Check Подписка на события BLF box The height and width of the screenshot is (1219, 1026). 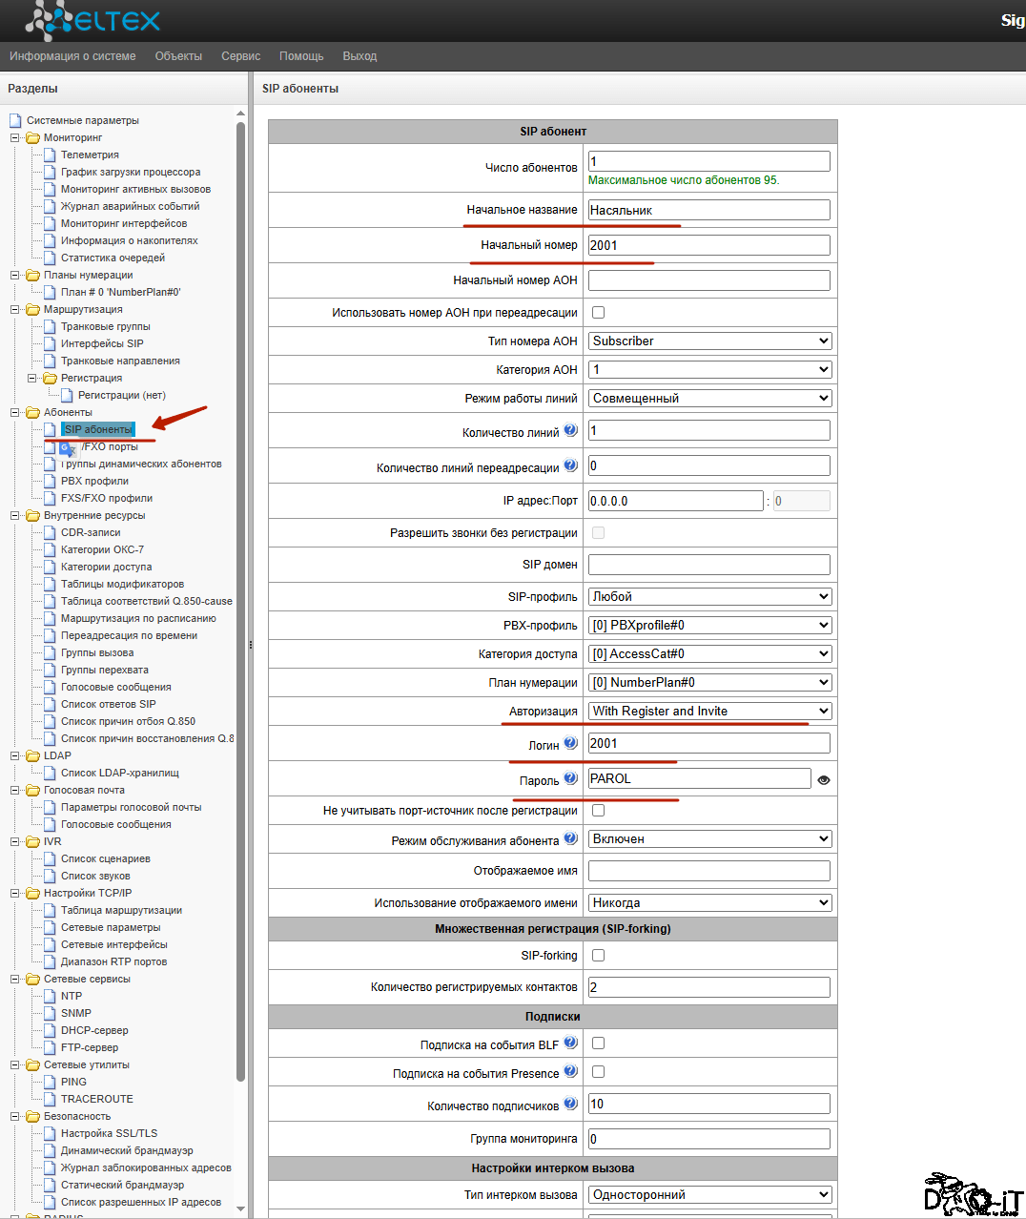point(598,1043)
